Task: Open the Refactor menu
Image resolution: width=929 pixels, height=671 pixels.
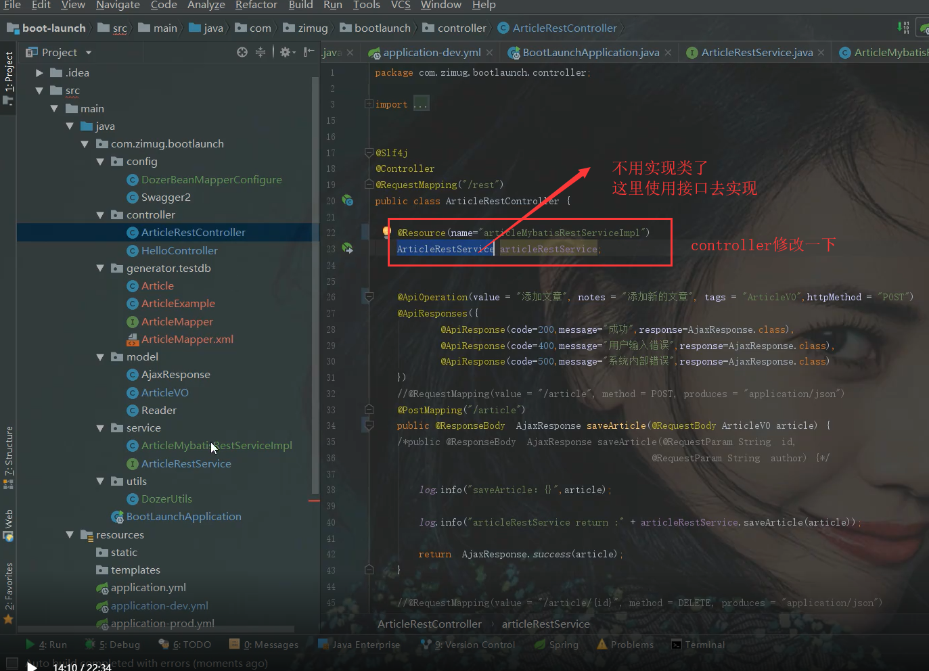Action: pos(256,5)
